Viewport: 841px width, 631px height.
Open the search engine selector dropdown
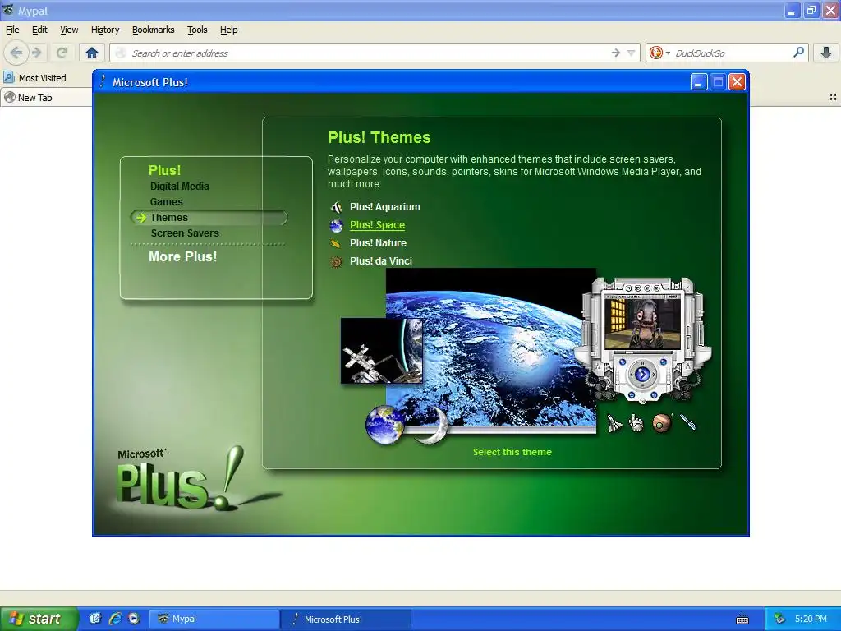coord(659,53)
